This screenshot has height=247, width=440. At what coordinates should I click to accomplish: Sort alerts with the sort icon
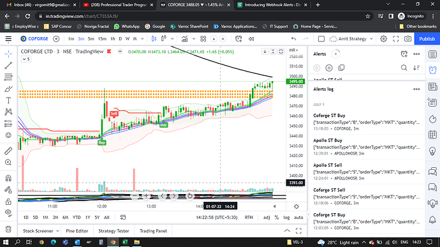coord(416,68)
